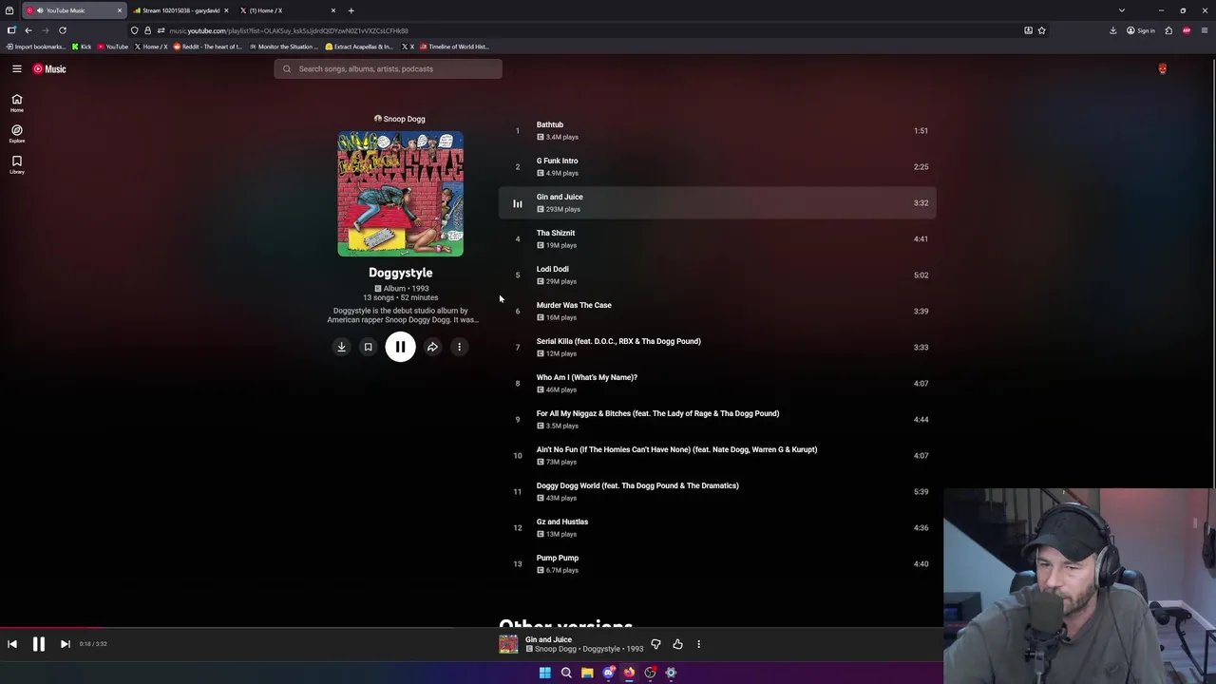The image size is (1216, 684).
Task: Open Reddit bookmark in bookmarks bar
Action: (x=208, y=47)
